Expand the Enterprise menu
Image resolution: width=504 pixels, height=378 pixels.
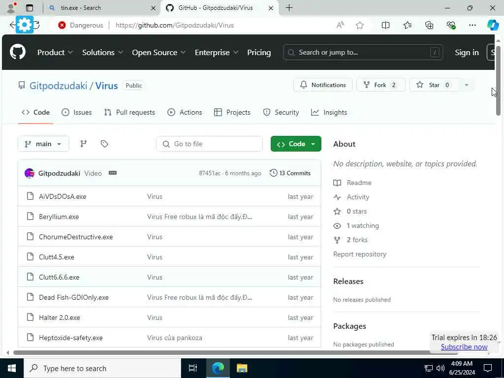pyautogui.click(x=217, y=52)
